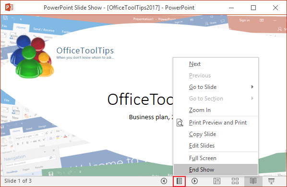Viewport: 287px width, 187px height.
Task: Advance to the next slide with the status bar arrow
Action: (194, 181)
